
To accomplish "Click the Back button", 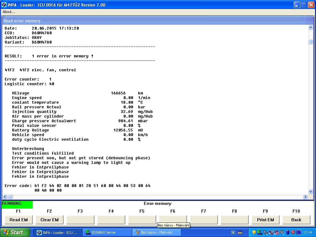I will (x=296, y=220).
